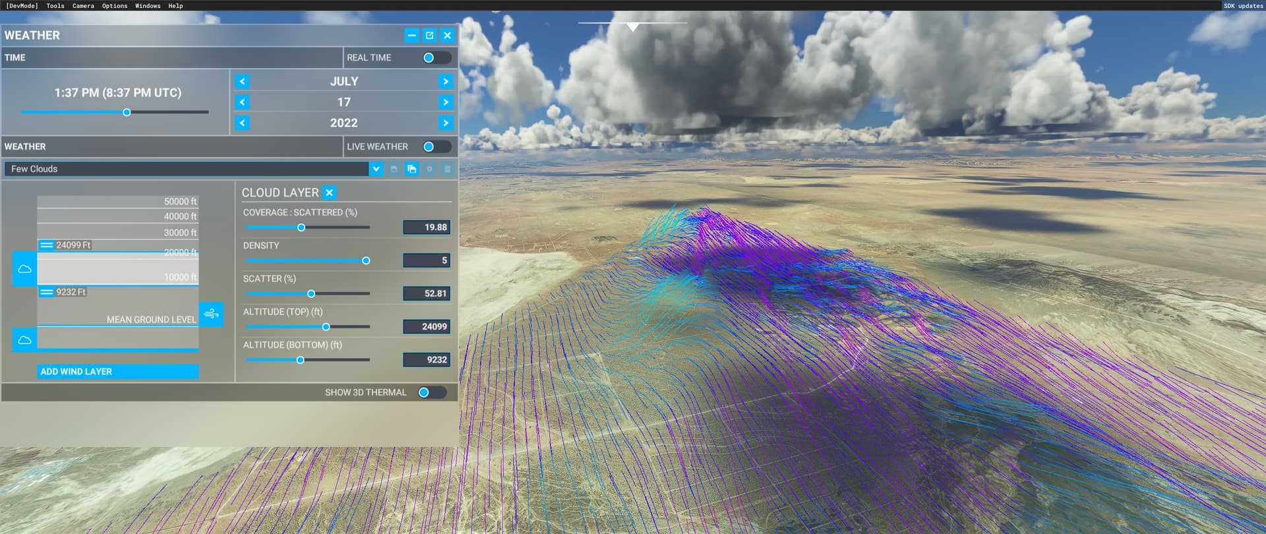Adjust the Density slider handle
This screenshot has height=534, width=1266.
pyautogui.click(x=366, y=260)
